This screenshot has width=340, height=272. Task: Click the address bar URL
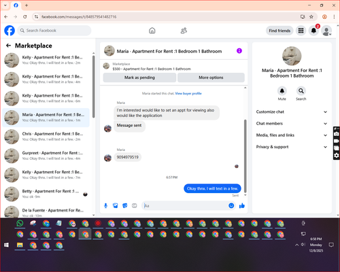(x=79, y=17)
